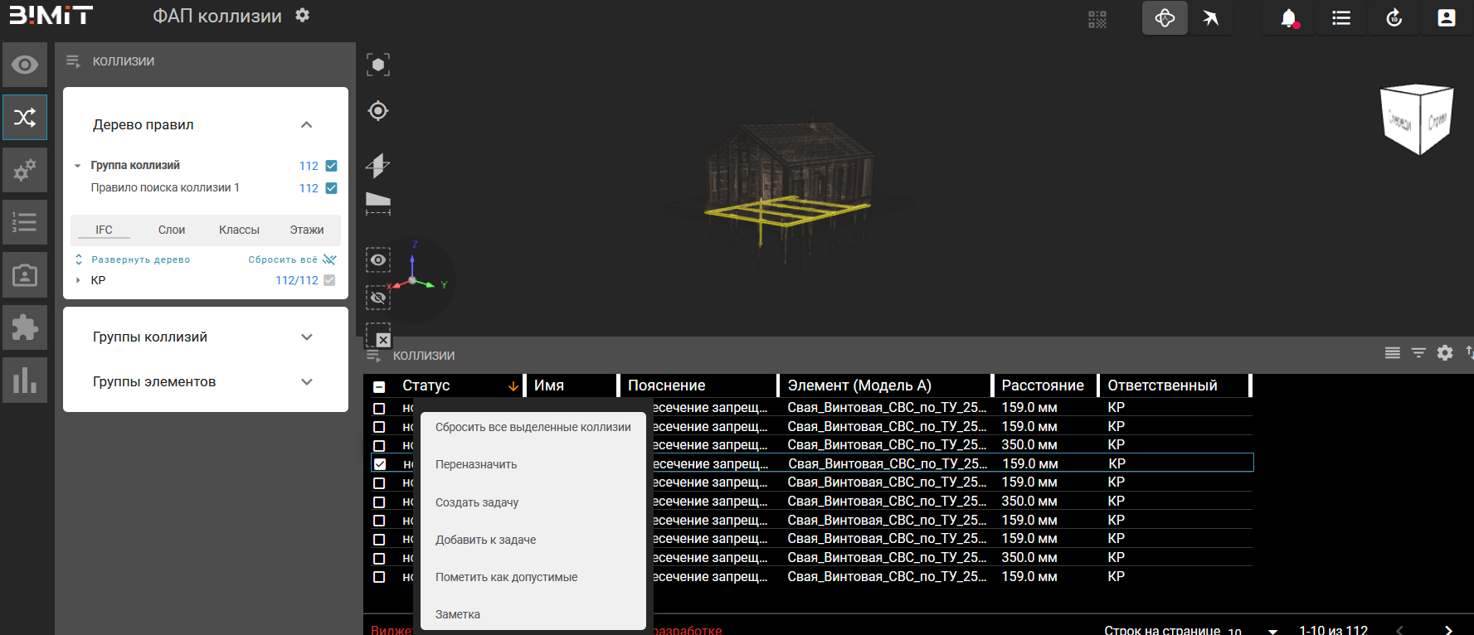Open the QR code icon in header
Screen dimensions: 1474x635
click(x=1097, y=19)
